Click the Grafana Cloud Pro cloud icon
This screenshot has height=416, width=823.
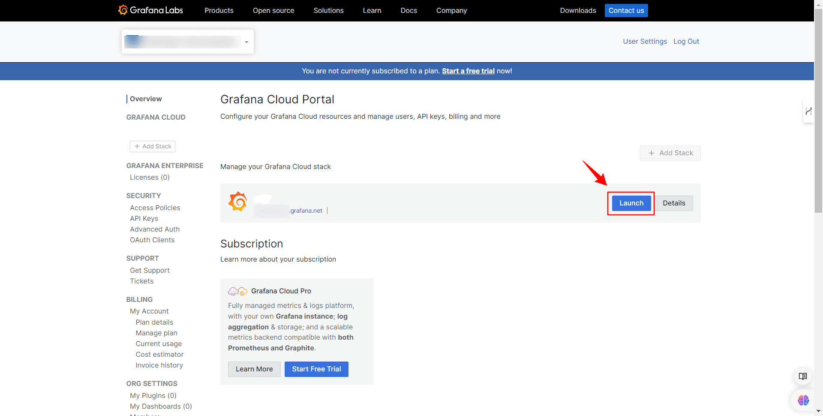pos(237,291)
